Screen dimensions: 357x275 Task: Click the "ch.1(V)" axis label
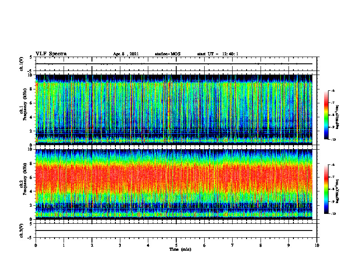point(22,64)
